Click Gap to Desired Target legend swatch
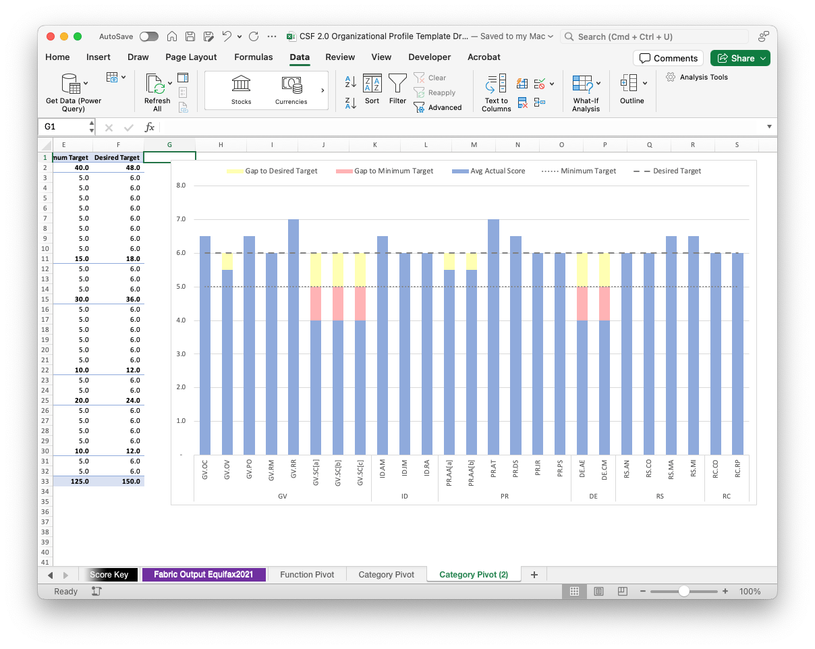The image size is (815, 649). (235, 171)
